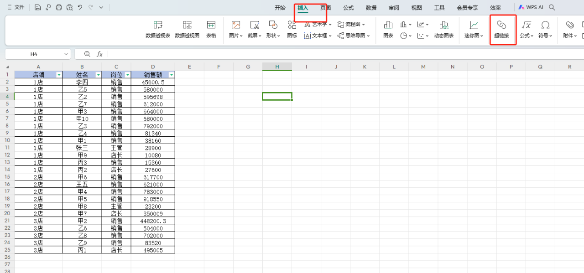Select cell containing 张三
This screenshot has width=584, height=273.
pyautogui.click(x=82, y=148)
